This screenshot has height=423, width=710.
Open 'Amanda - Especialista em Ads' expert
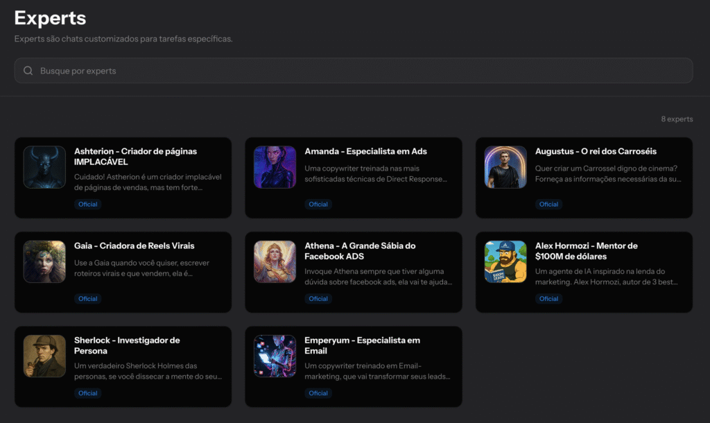(x=365, y=151)
